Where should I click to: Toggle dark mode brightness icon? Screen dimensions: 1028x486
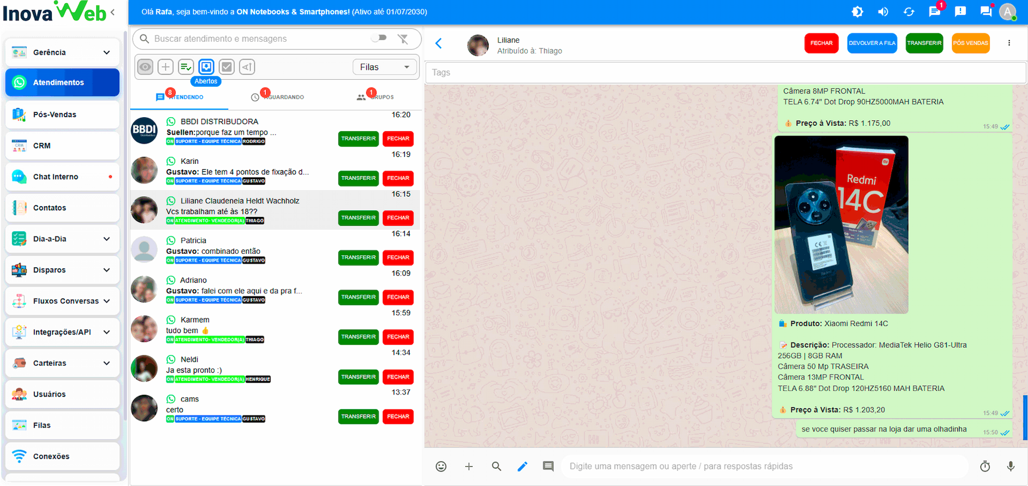(857, 12)
